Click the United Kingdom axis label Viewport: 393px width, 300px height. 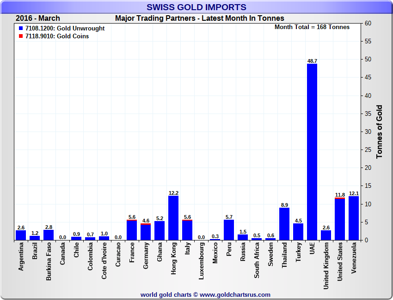326,266
